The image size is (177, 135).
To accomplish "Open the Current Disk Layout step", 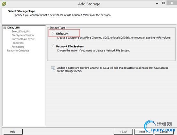I will 23,39.
